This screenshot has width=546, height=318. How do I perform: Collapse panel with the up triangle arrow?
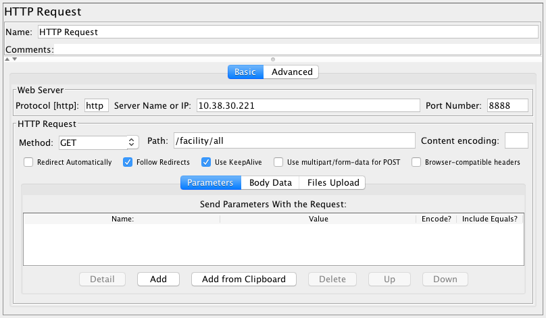pos(7,59)
